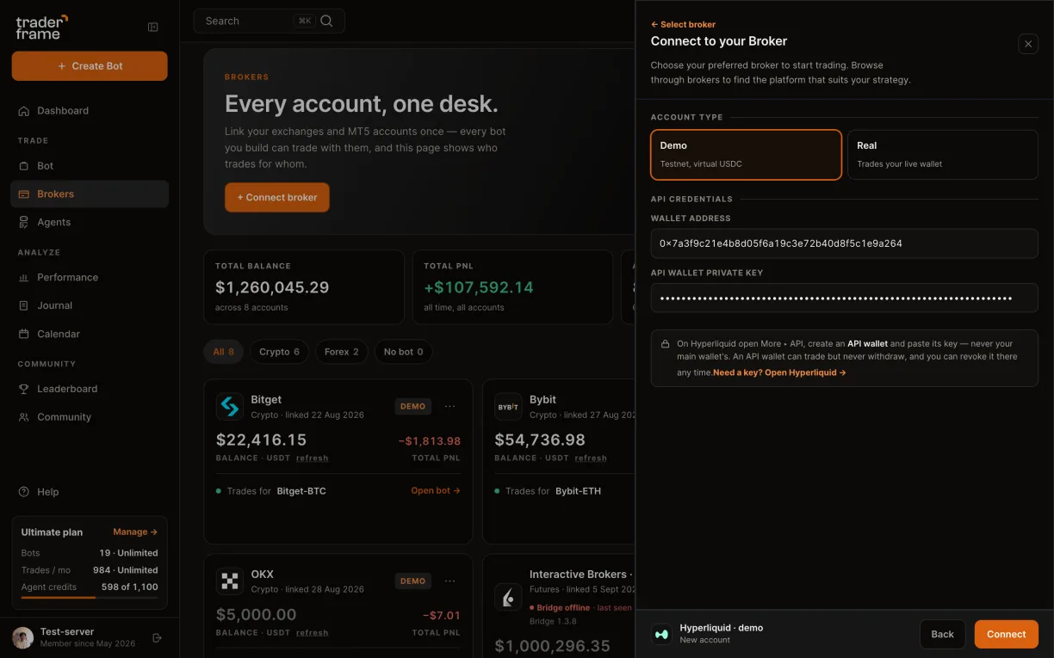Select the Forex 2 filter
This screenshot has height=658, width=1054.
[342, 352]
